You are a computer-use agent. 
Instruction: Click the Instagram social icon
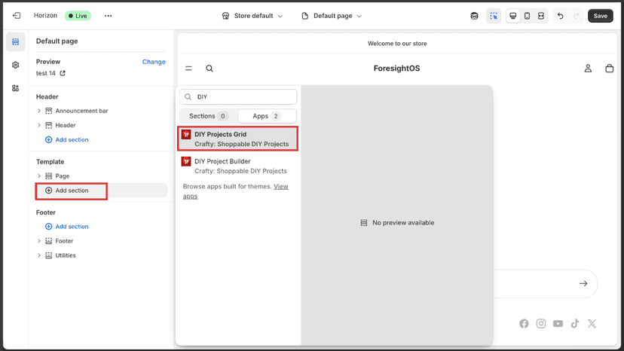tap(541, 324)
